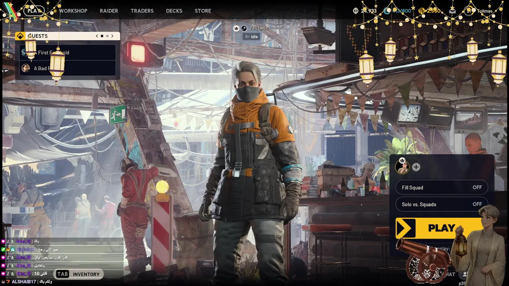The height and width of the screenshot is (286, 509).
Task: Toggle Solo vs. Squads setting
Action: tap(442, 204)
